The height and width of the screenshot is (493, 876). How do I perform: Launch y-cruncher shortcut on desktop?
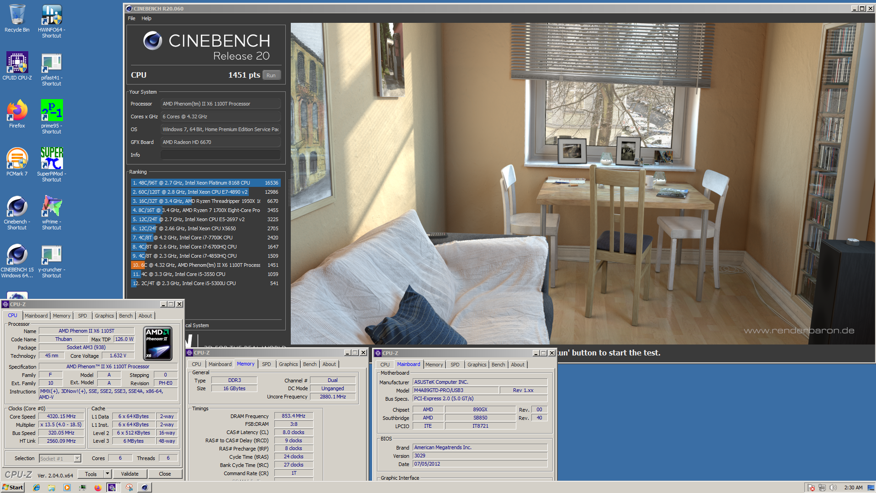pos(52,260)
